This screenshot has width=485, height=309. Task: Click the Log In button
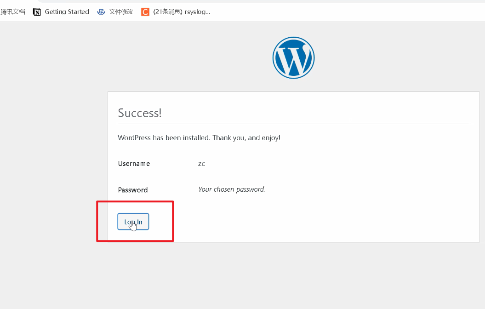pos(133,222)
